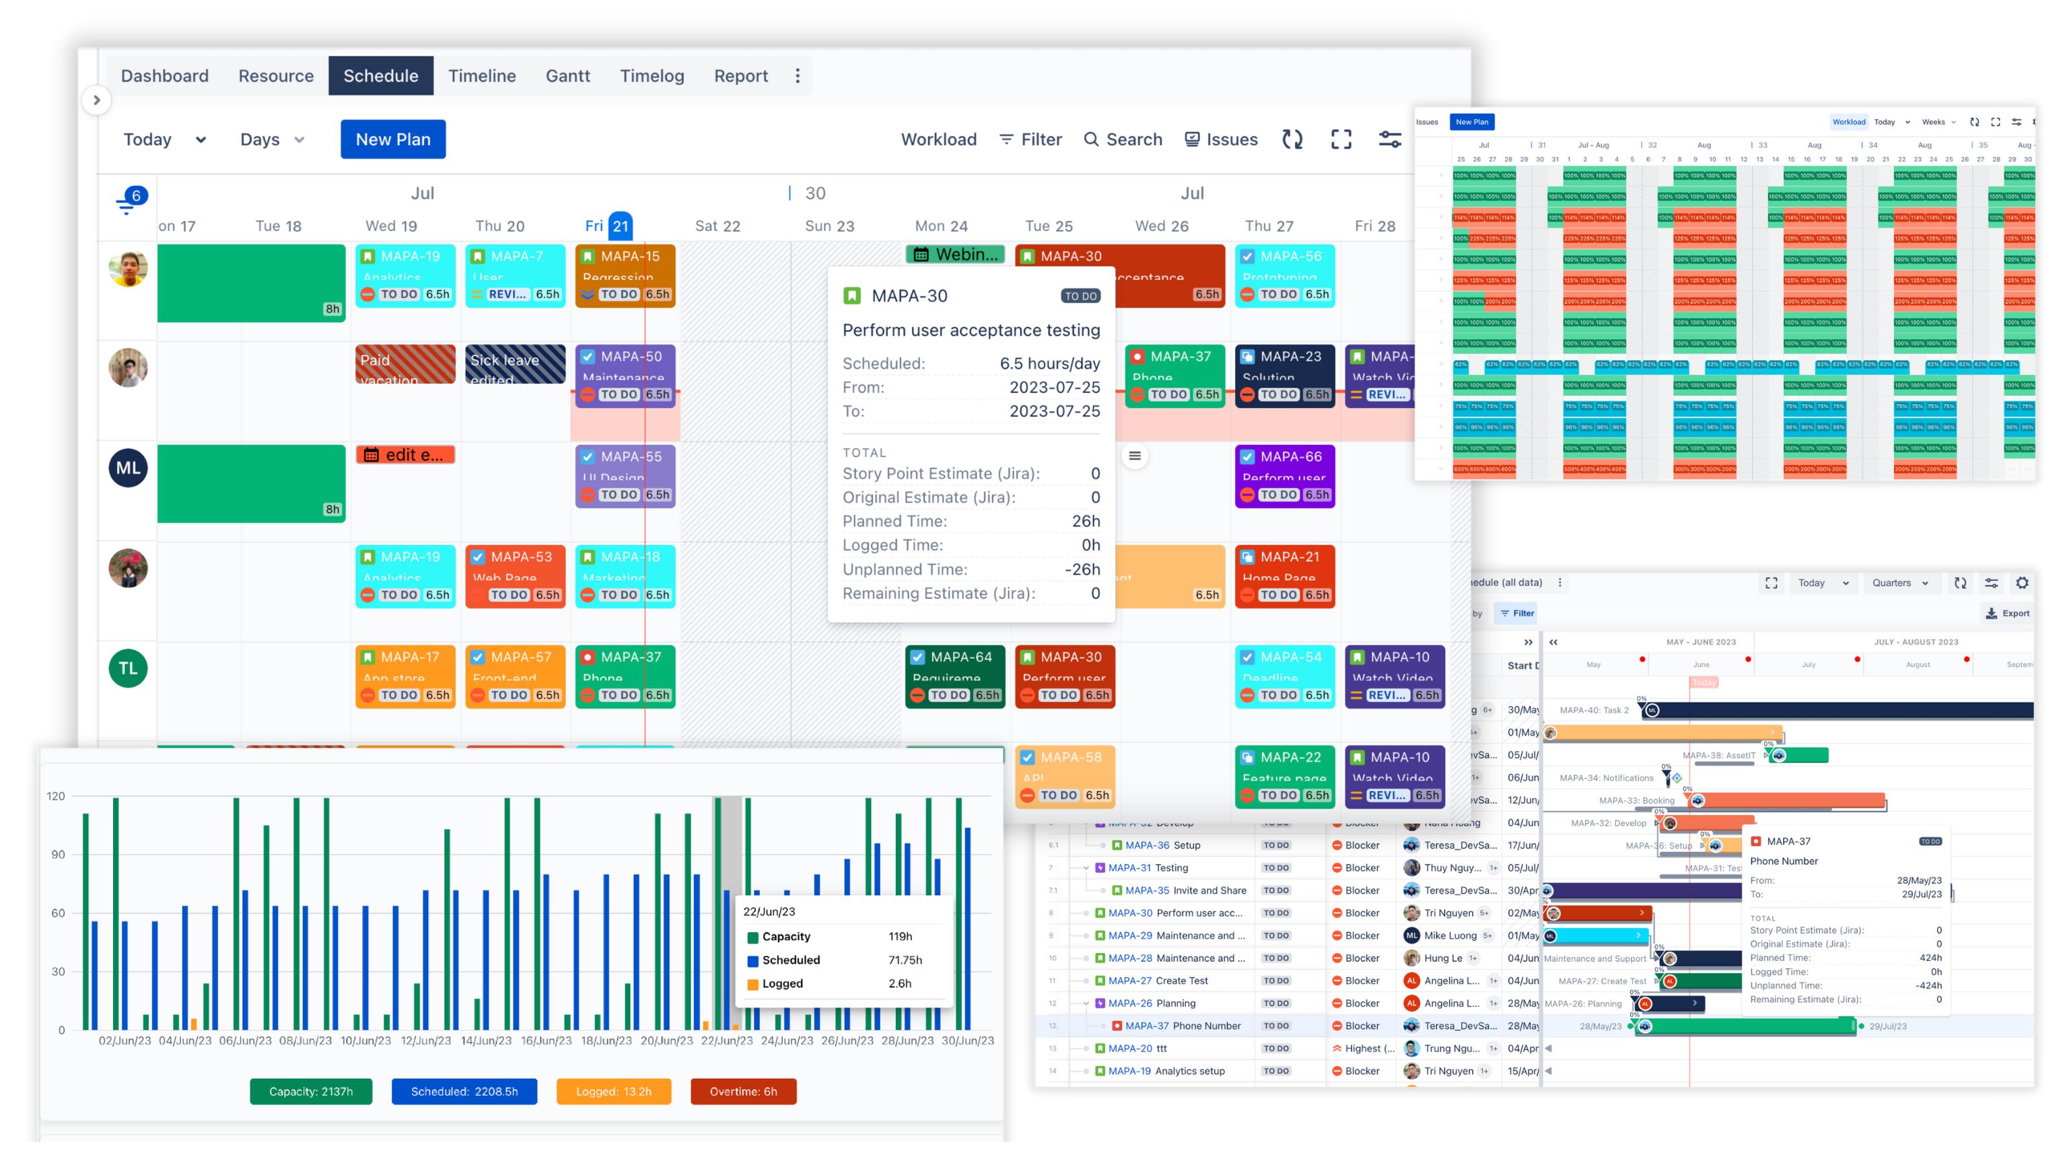Open the MAPA-66 task card on Thu 27
2069x1163 pixels.
pyautogui.click(x=1285, y=477)
